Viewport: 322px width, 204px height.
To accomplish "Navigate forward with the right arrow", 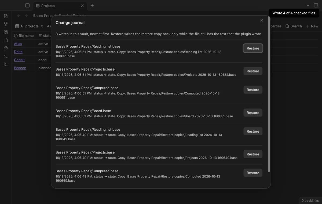I will pos(26,16).
